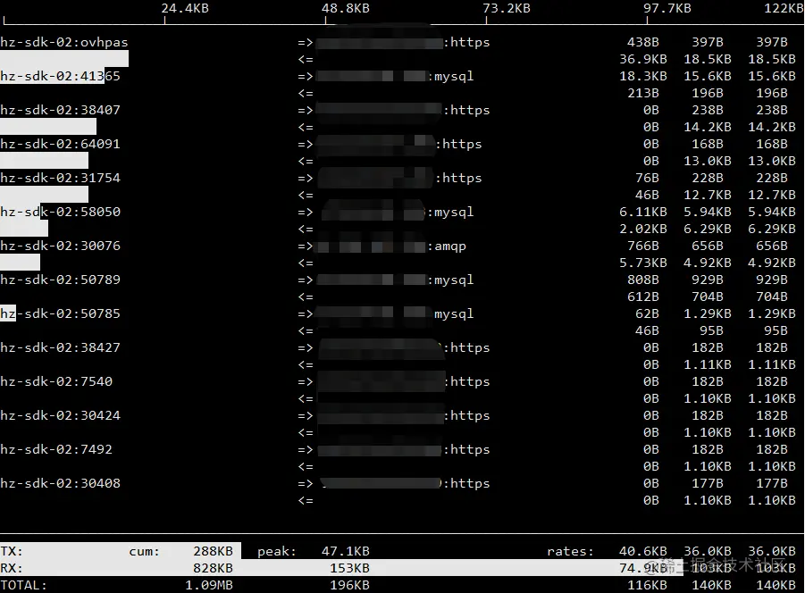Click :https label on the 30408 row

(x=466, y=483)
